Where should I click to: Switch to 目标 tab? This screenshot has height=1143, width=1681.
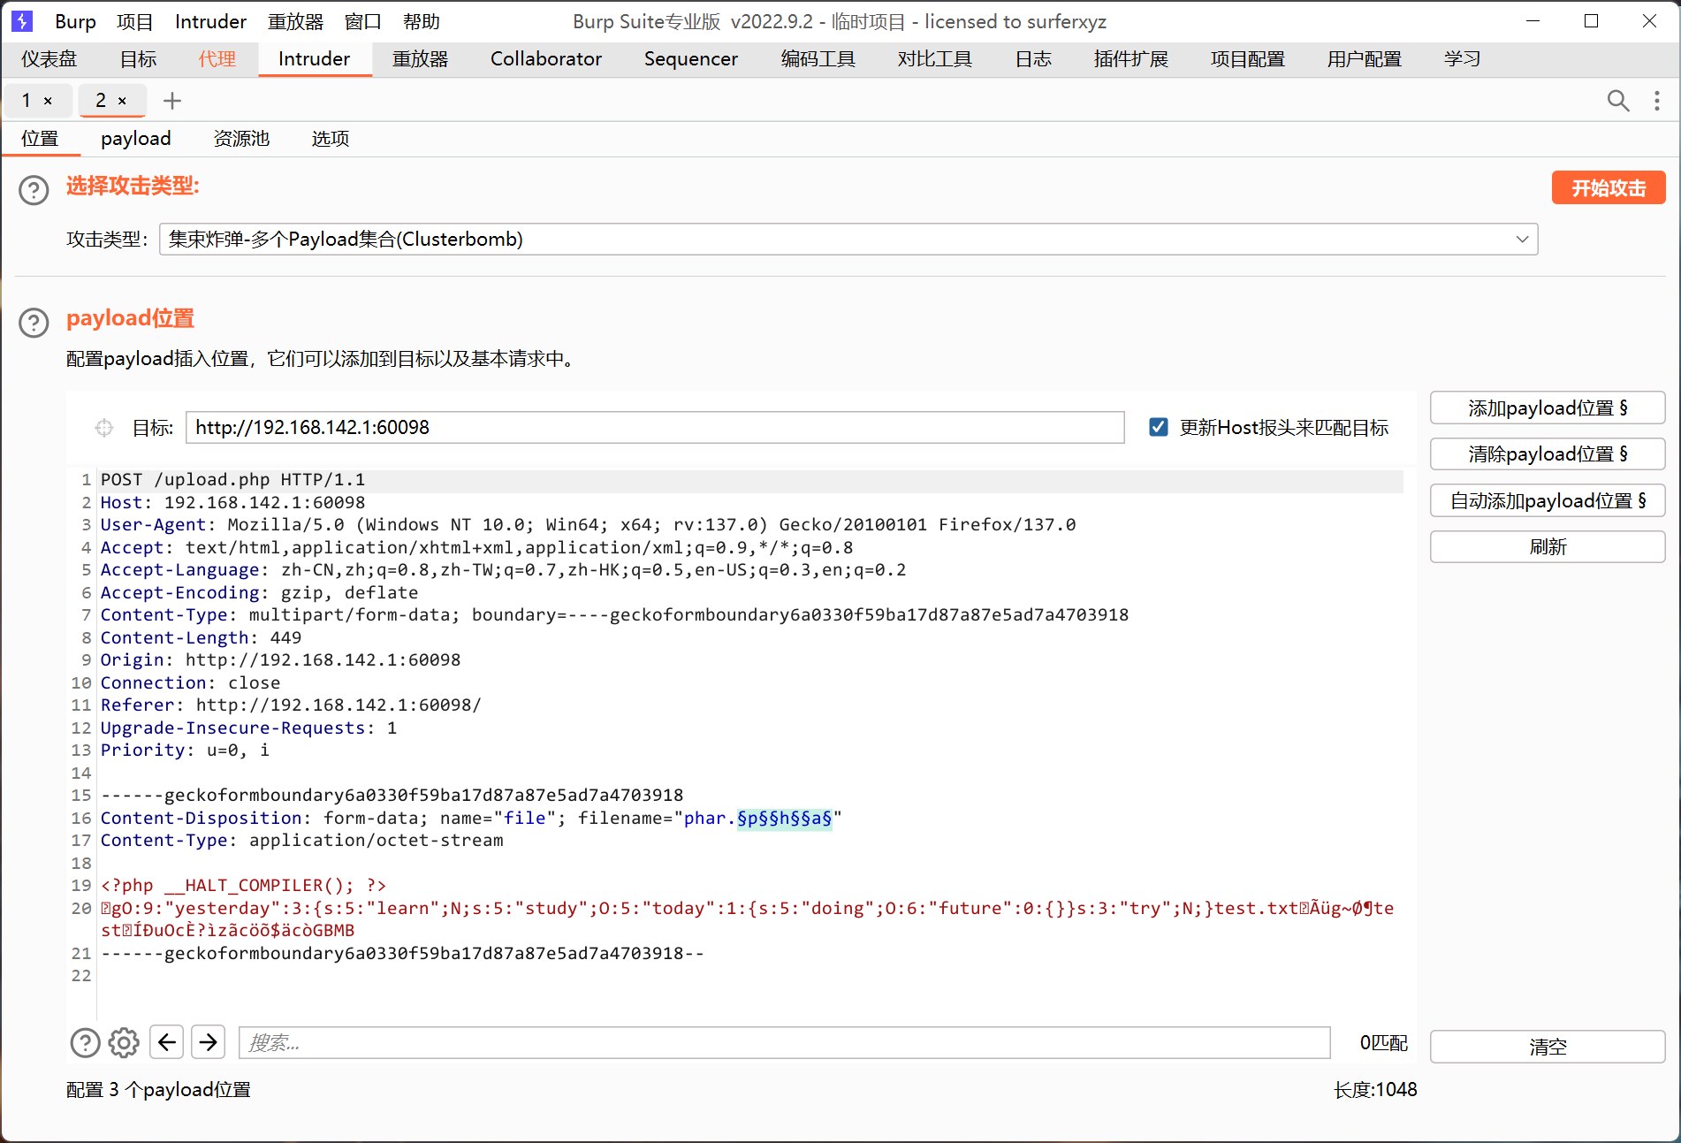tap(138, 59)
